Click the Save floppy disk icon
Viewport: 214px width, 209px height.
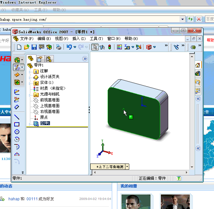tap(34, 47)
